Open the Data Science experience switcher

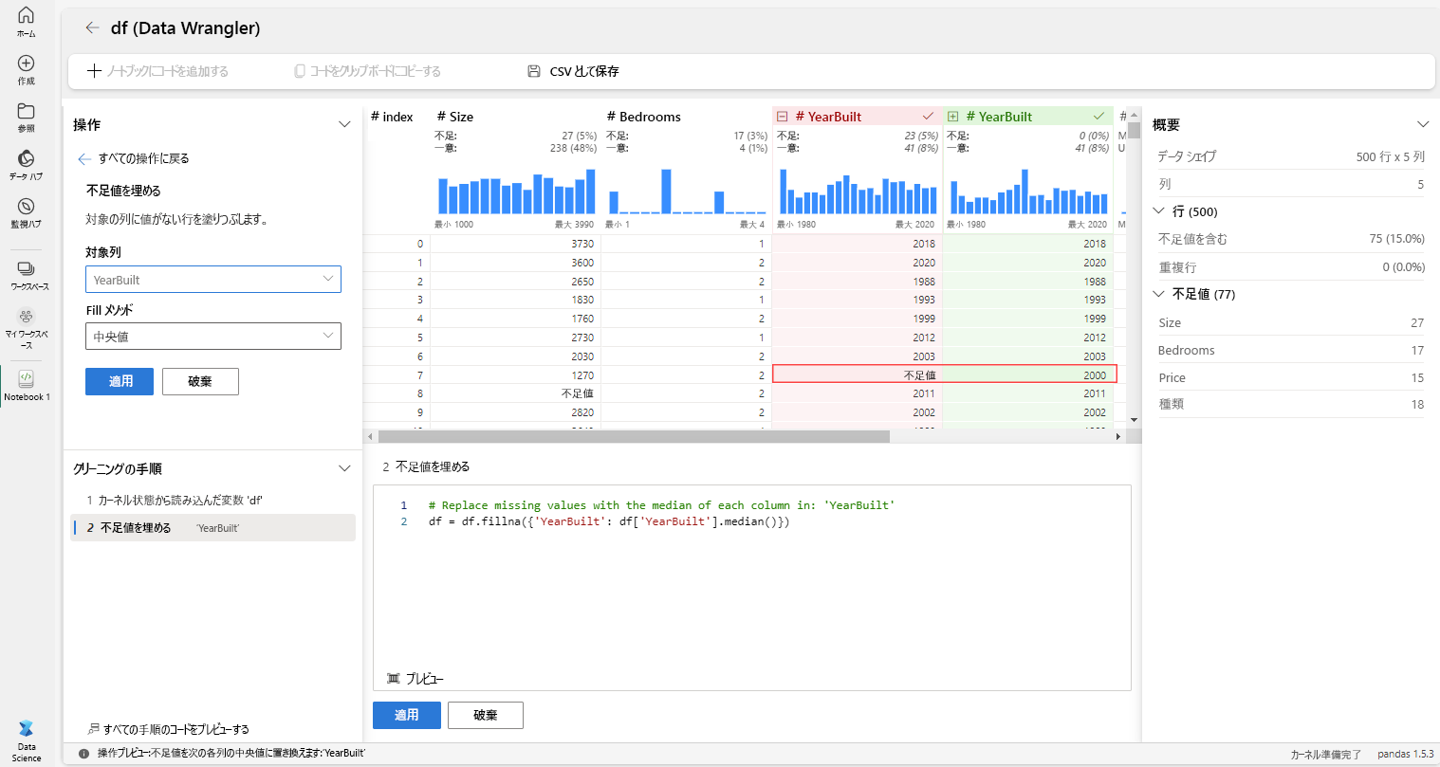pyautogui.click(x=26, y=740)
